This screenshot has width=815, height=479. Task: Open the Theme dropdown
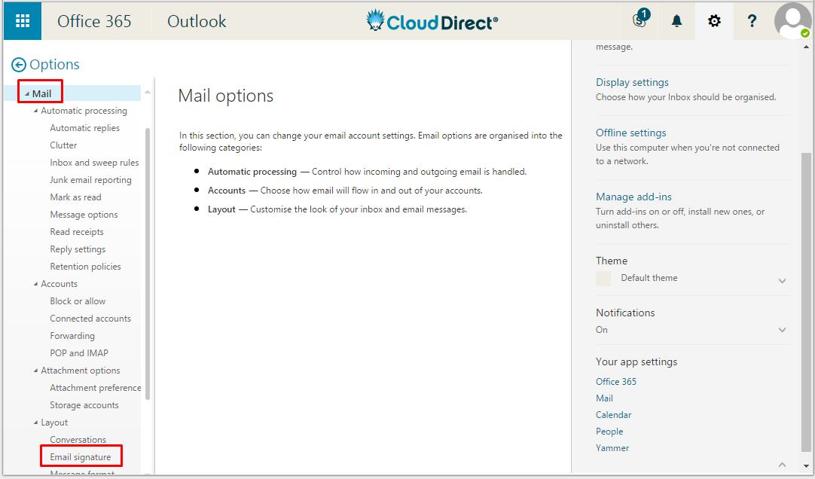tap(782, 281)
